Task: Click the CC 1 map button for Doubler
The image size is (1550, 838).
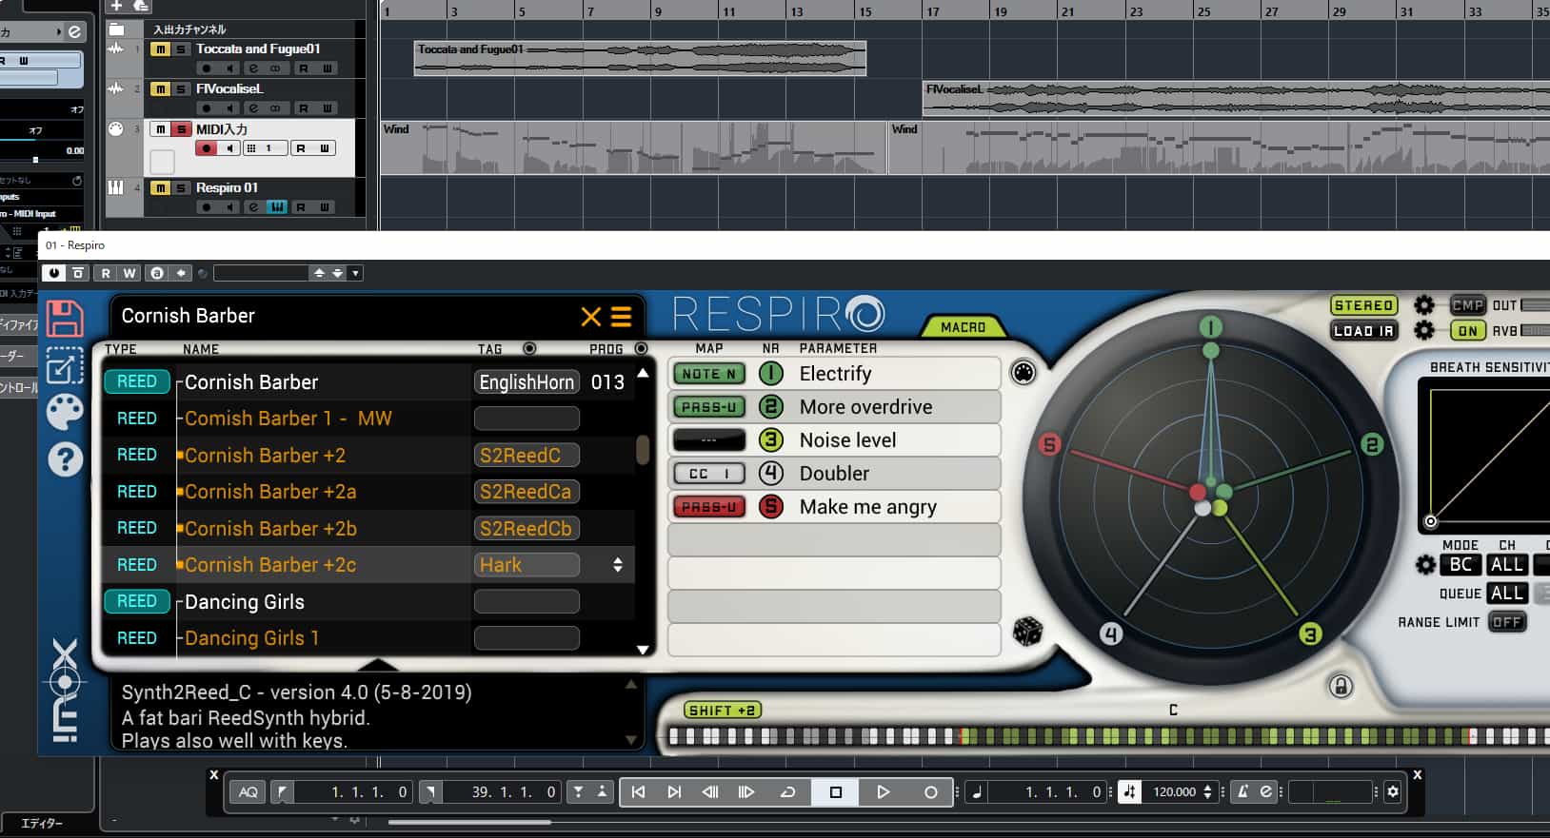Action: click(709, 473)
